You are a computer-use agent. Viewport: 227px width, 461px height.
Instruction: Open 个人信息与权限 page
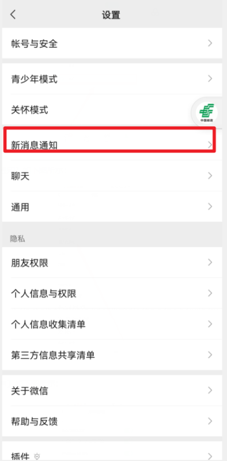pyautogui.click(x=112, y=293)
